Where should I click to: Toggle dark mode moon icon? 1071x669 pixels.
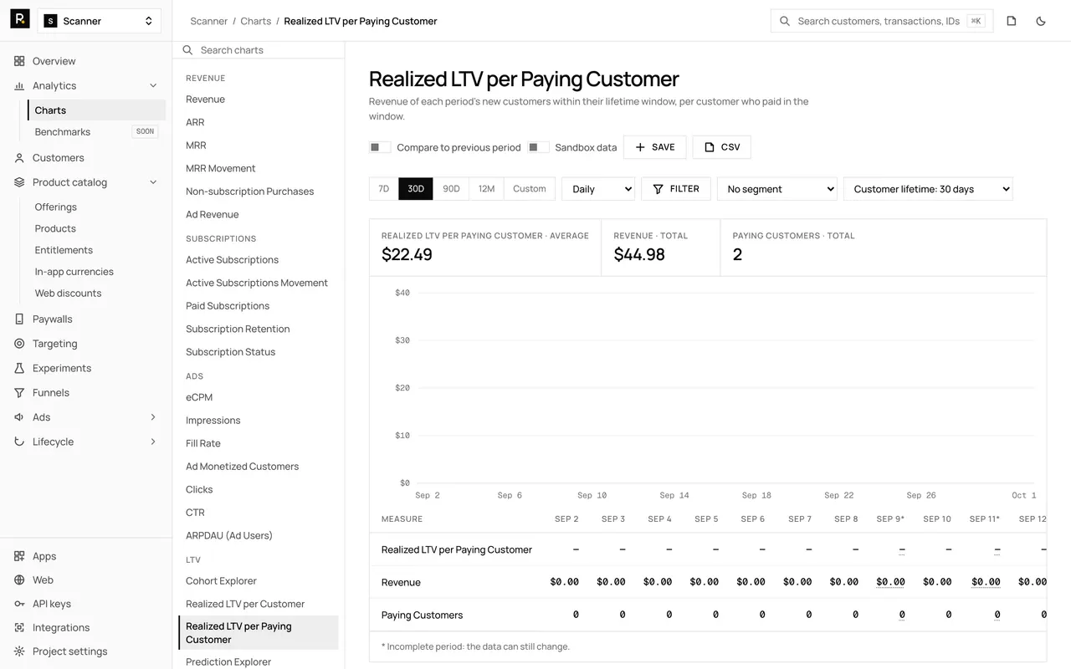tap(1041, 21)
